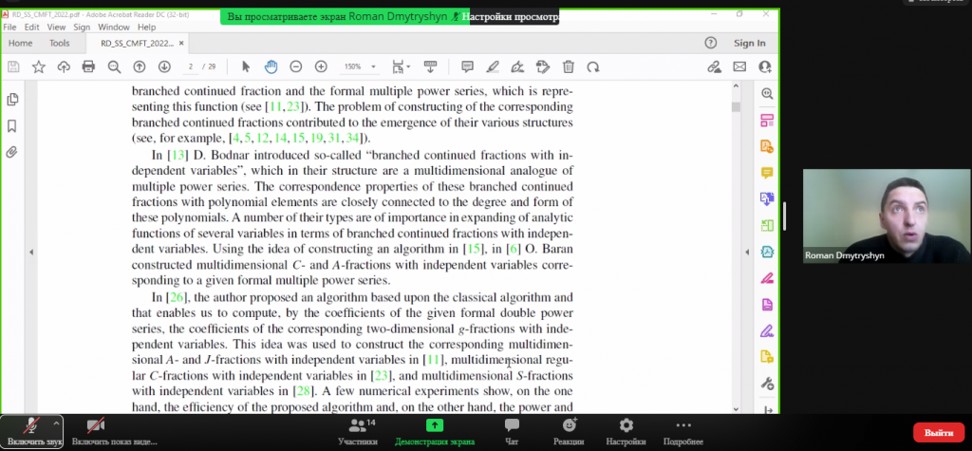Open the Bookmarks panel in left sidebar

pyautogui.click(x=12, y=125)
